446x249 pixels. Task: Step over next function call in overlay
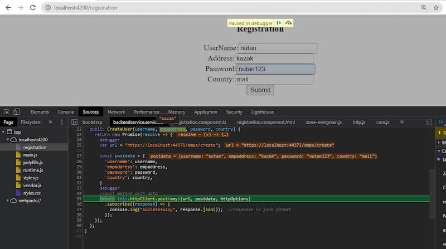(x=288, y=23)
